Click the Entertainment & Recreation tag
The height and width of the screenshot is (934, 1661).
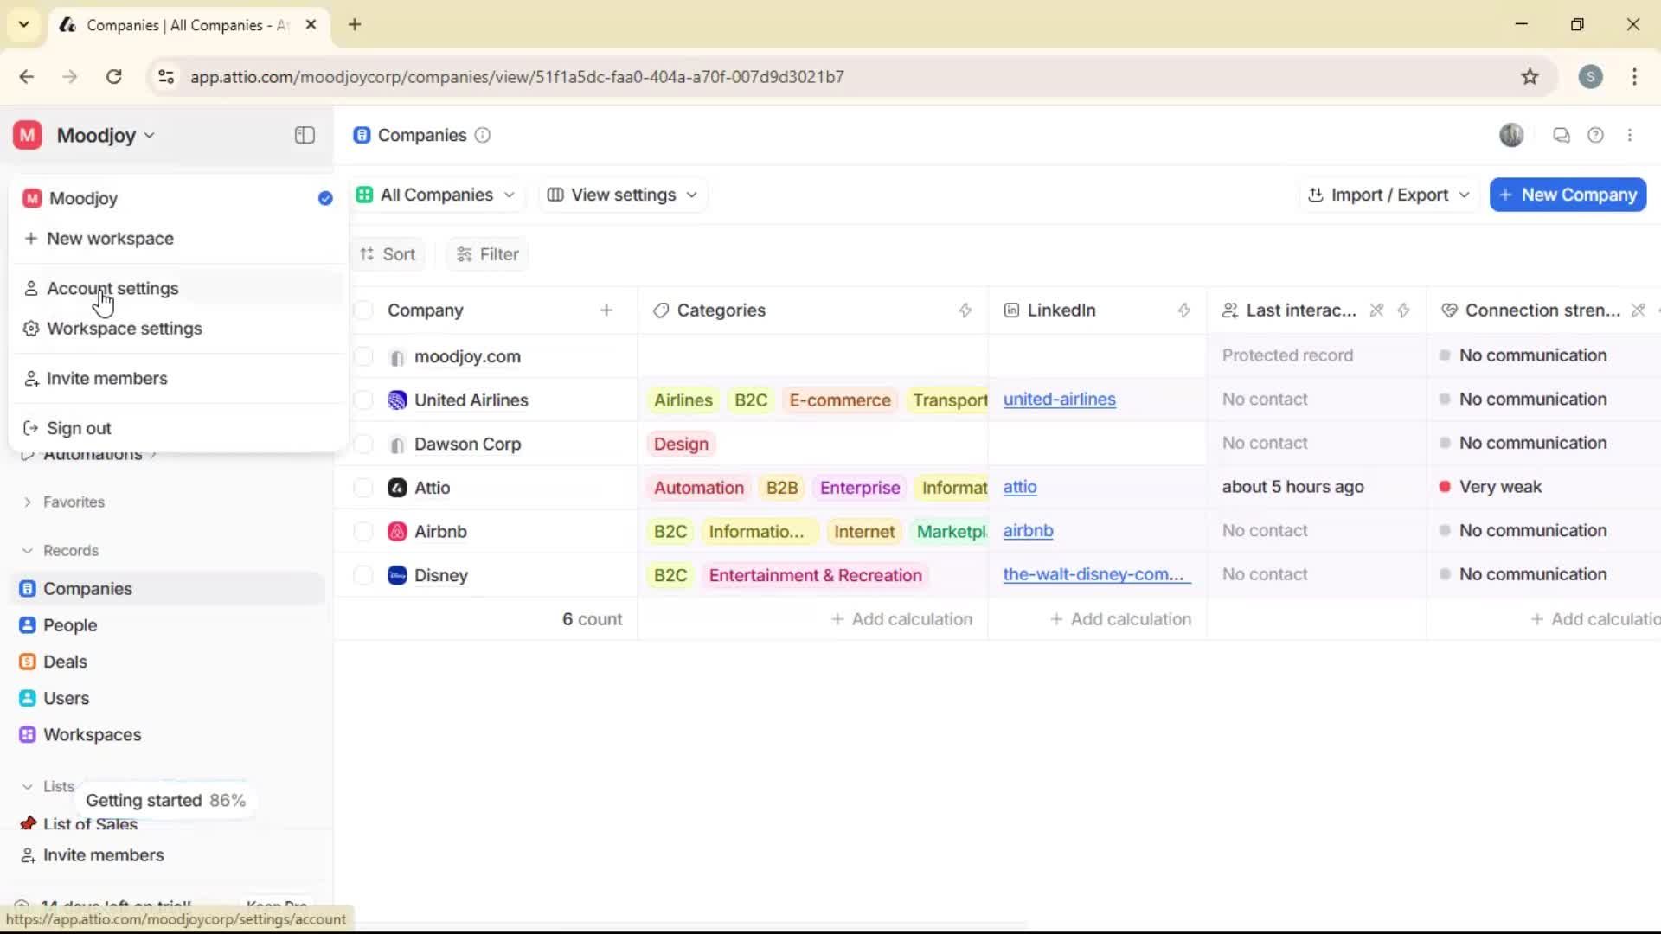pos(815,575)
